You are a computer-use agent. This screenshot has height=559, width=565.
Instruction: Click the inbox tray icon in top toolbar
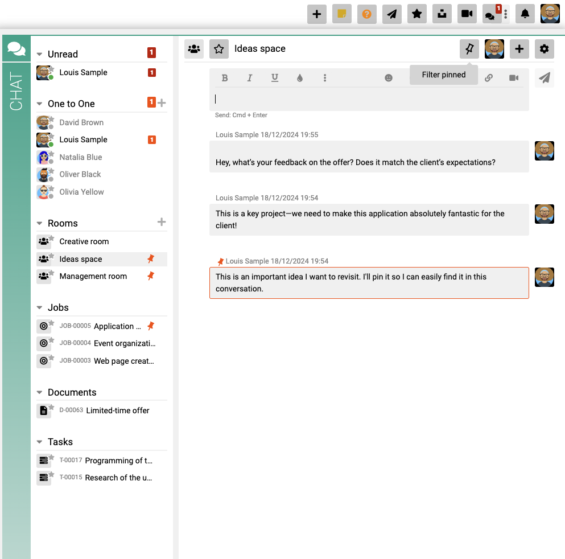coord(442,14)
